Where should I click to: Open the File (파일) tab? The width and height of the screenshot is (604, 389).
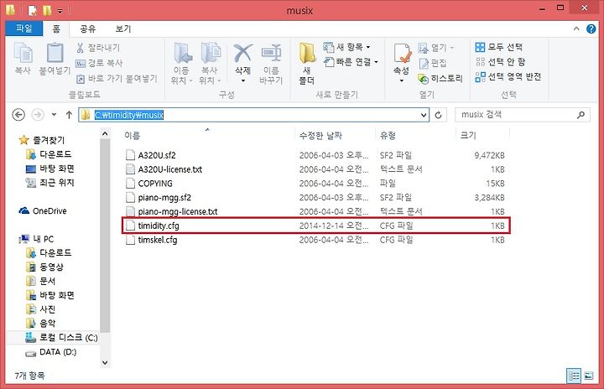(23, 29)
